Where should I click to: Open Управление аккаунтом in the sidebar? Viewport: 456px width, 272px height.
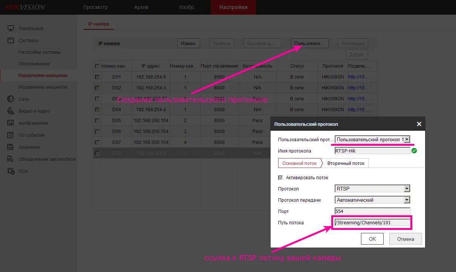pyautogui.click(x=43, y=87)
